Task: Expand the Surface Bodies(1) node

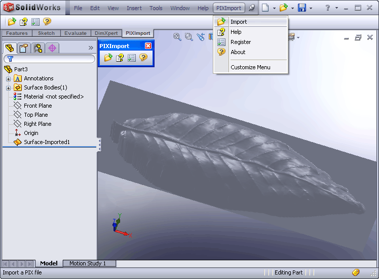Action: click(9, 88)
